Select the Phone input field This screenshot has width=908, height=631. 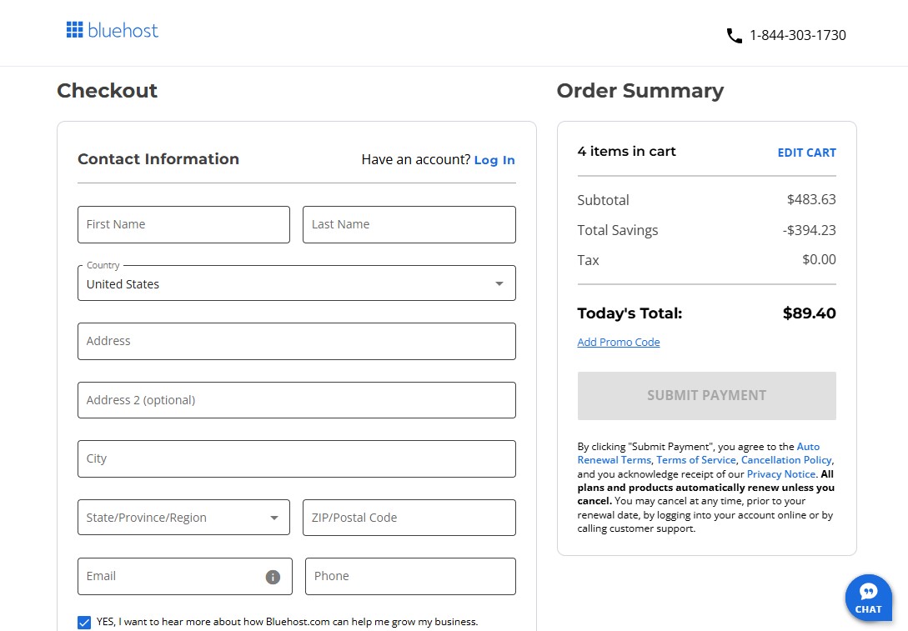(410, 577)
